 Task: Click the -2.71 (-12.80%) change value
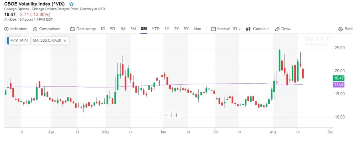coord(34,14)
